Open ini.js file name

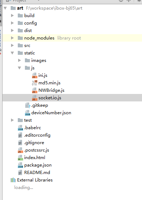point(43,75)
